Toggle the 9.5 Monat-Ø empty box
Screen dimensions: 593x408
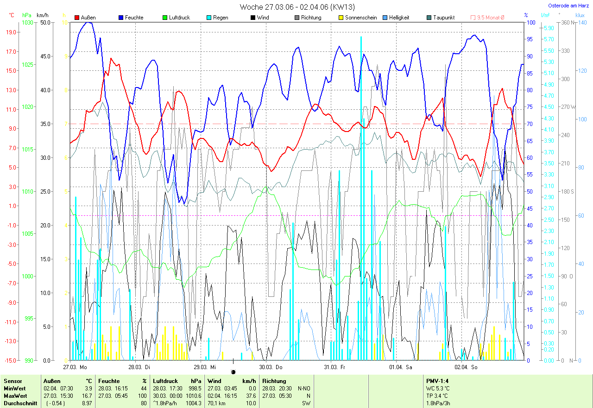[473, 18]
